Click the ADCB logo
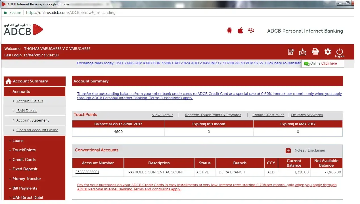Image resolution: width=360 pixels, height=204 pixels. [x=23, y=29]
